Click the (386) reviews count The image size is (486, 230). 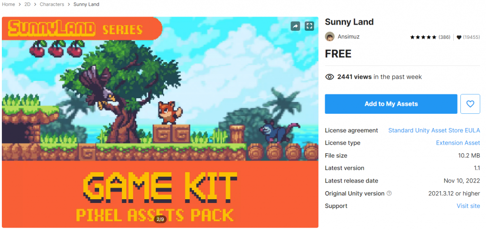click(444, 37)
